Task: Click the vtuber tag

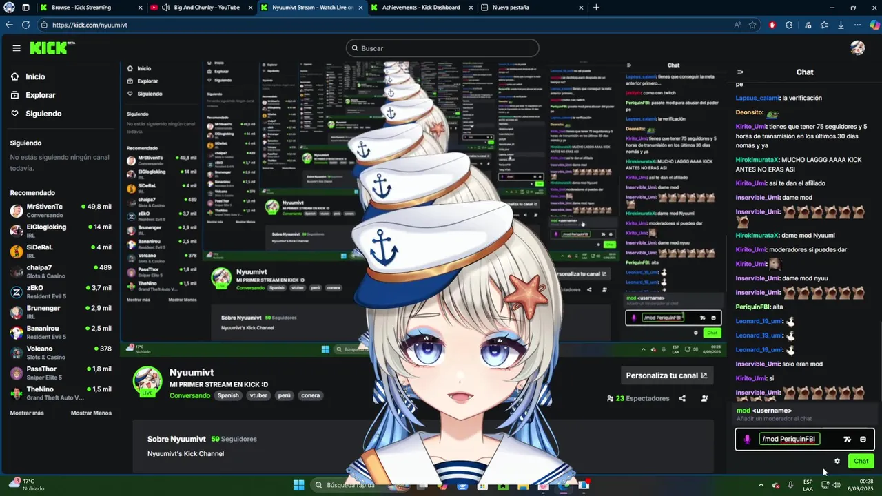Action: [258, 395]
